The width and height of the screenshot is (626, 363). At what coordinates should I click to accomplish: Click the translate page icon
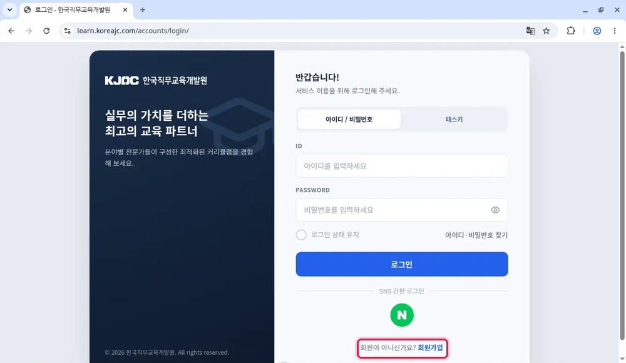point(530,31)
